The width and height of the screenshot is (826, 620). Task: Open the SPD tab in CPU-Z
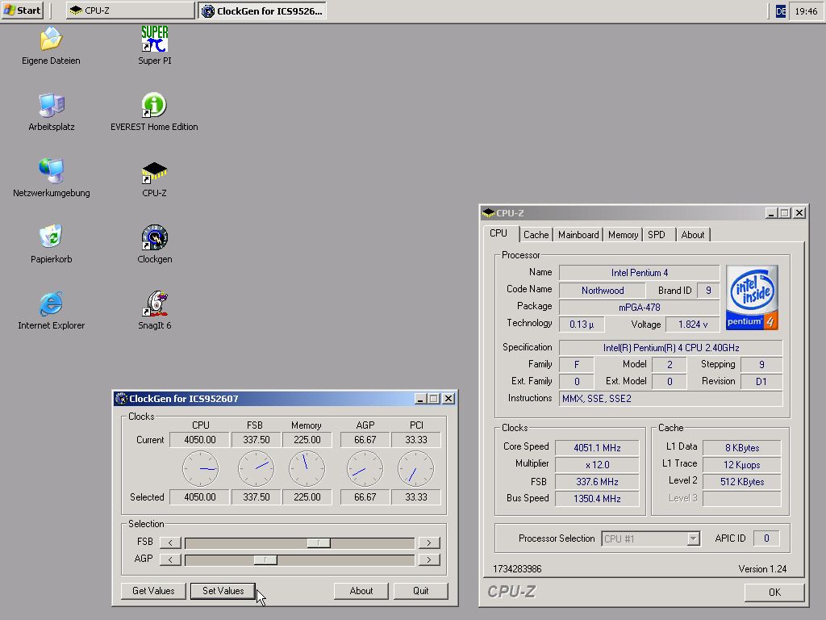click(657, 235)
